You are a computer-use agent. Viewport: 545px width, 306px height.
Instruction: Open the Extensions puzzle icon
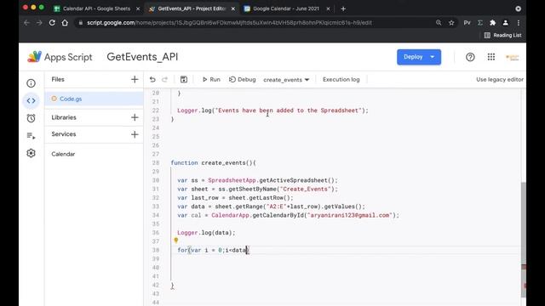[x=492, y=23]
